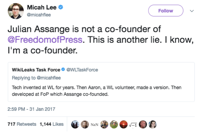Follow Micah Lee with the Follow button
Viewport: 203px width, 135px height.
pyautogui.click(x=166, y=11)
